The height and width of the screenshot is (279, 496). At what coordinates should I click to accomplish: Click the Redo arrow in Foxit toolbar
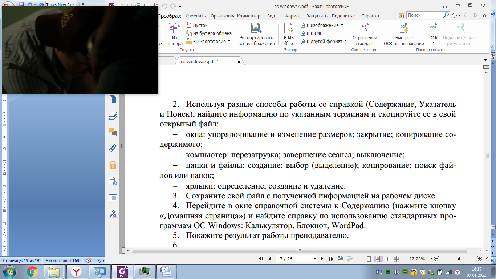point(173,6)
